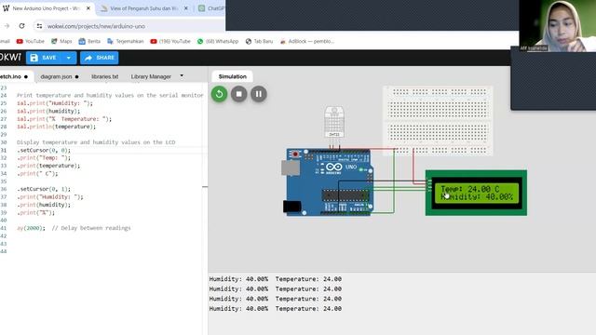Screen dimensions: 596x335
Task: Close the View of Pengaruh Suhu tab
Action: coord(186,8)
